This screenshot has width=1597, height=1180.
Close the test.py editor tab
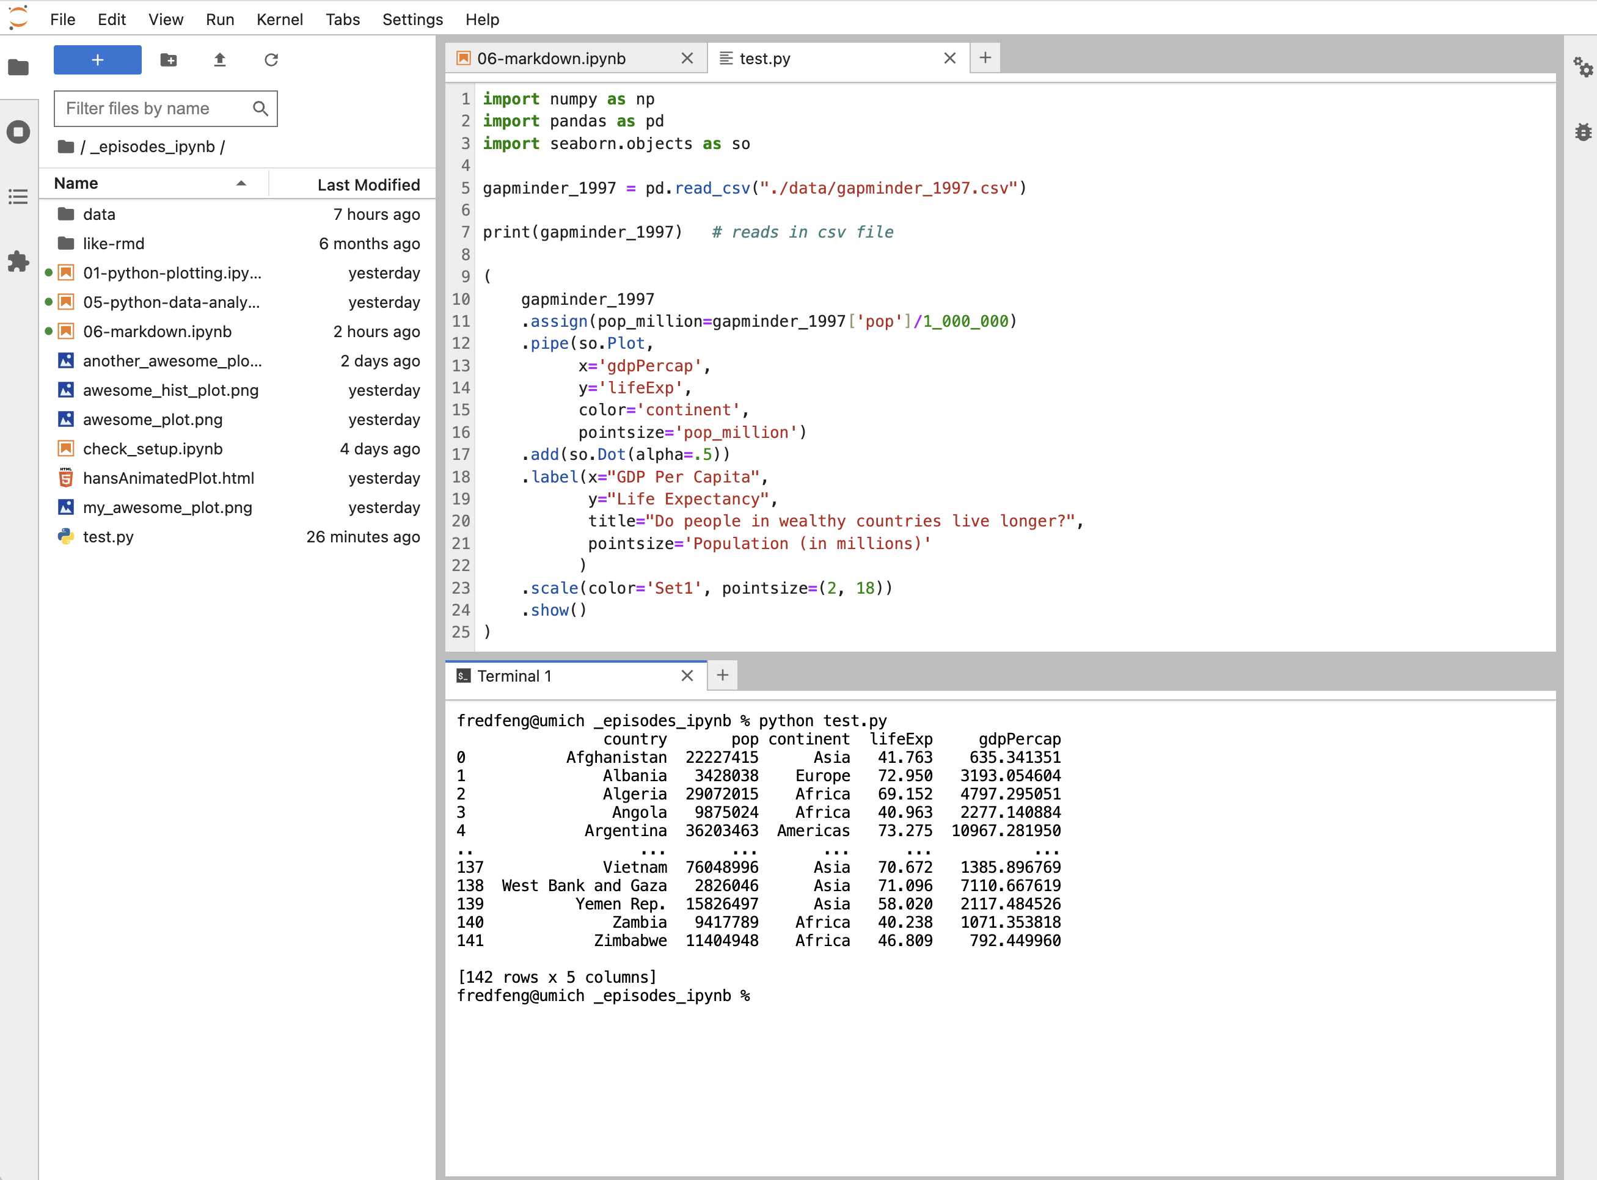[x=949, y=59]
